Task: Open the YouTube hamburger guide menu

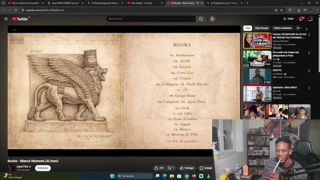Action: (x=6, y=19)
